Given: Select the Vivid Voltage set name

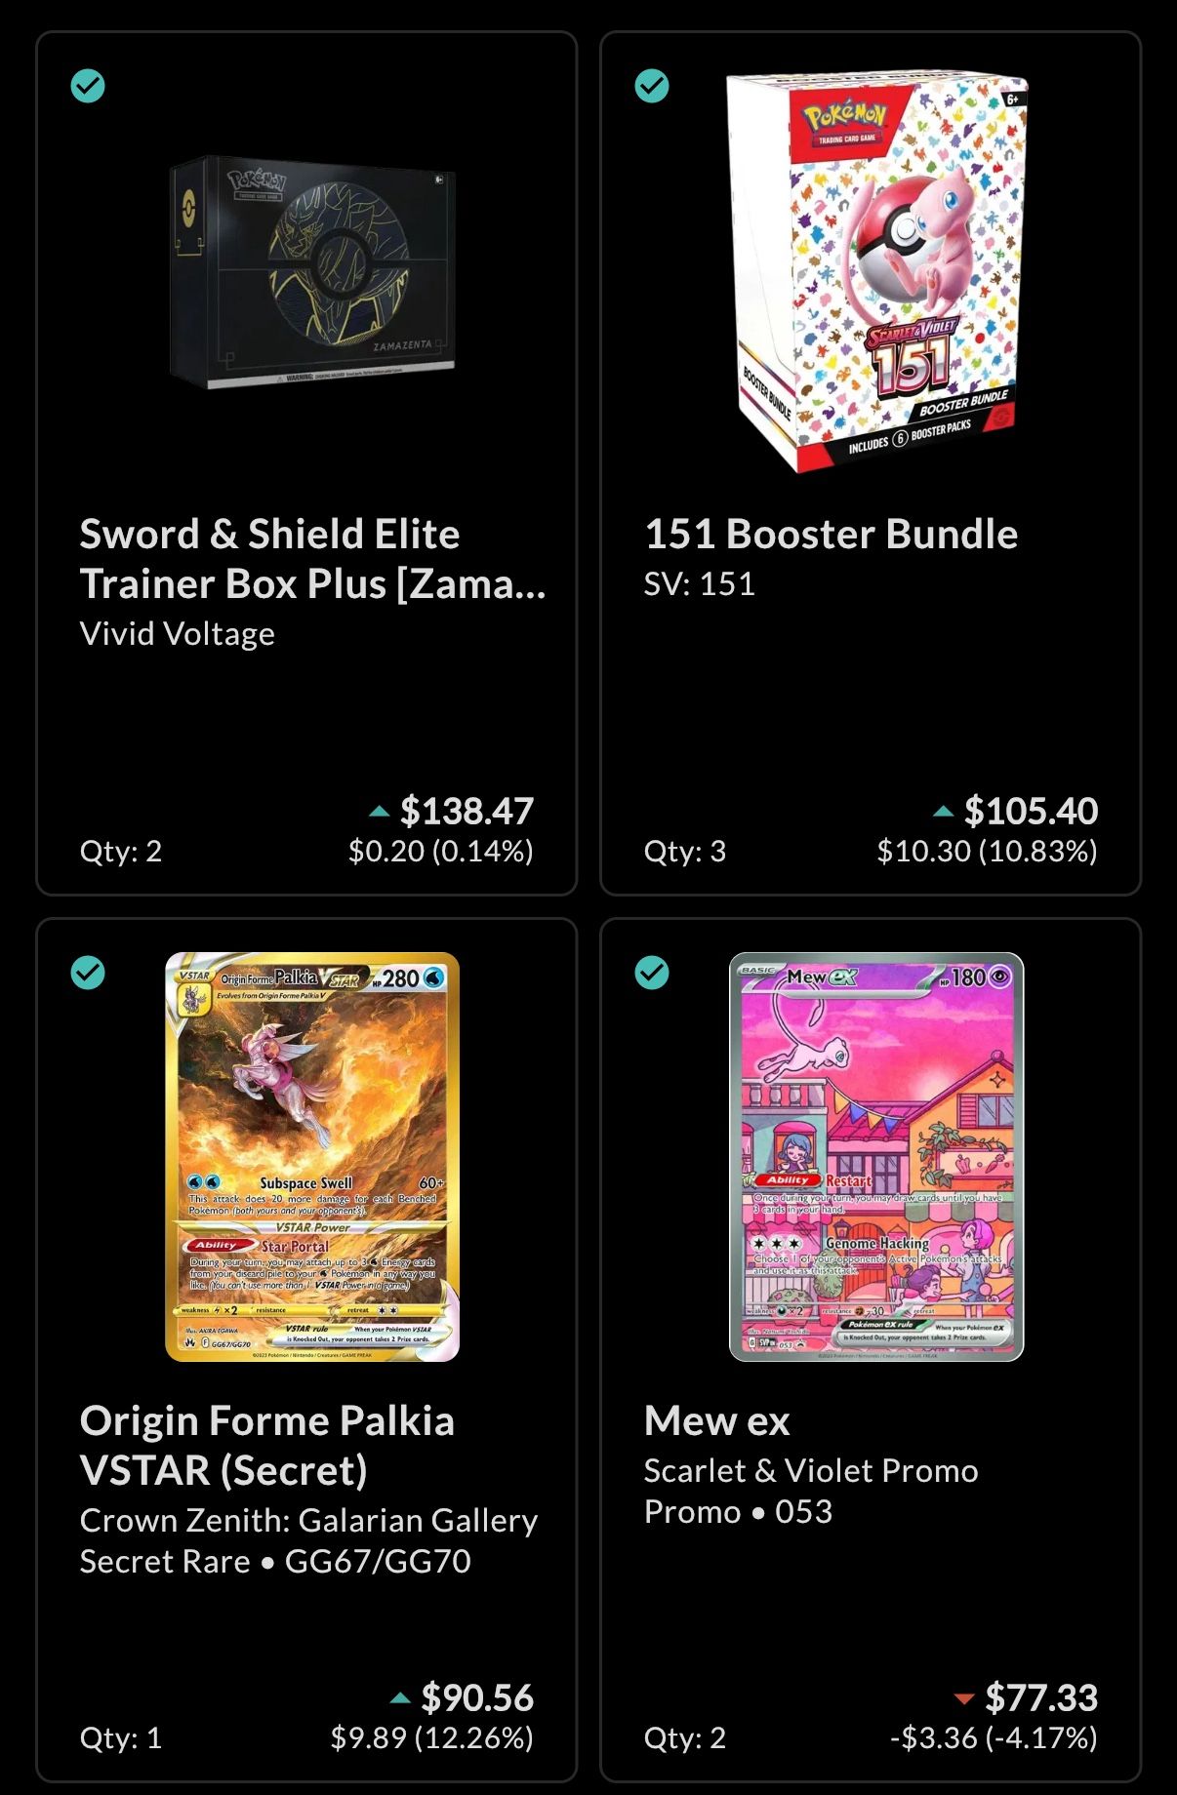Looking at the screenshot, I should click(x=178, y=634).
